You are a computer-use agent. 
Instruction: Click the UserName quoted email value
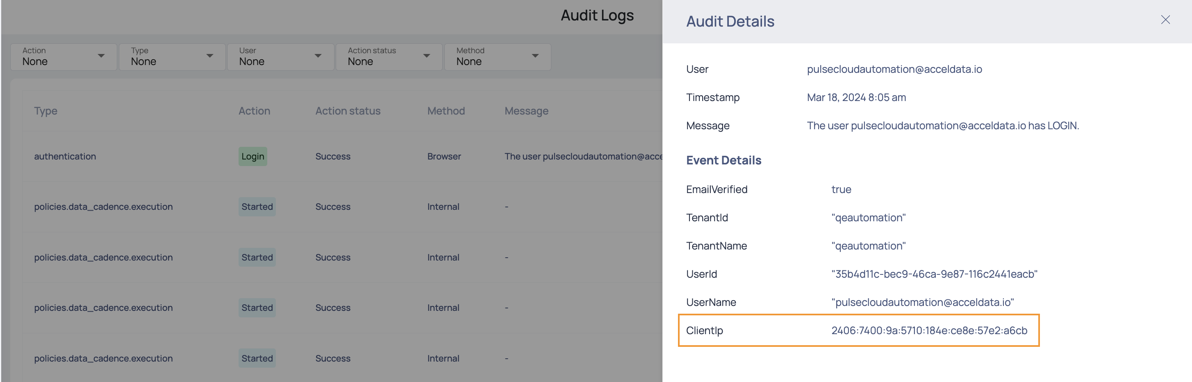pos(923,302)
